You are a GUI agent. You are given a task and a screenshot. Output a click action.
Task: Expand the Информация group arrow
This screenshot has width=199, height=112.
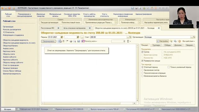(x=139, y=22)
